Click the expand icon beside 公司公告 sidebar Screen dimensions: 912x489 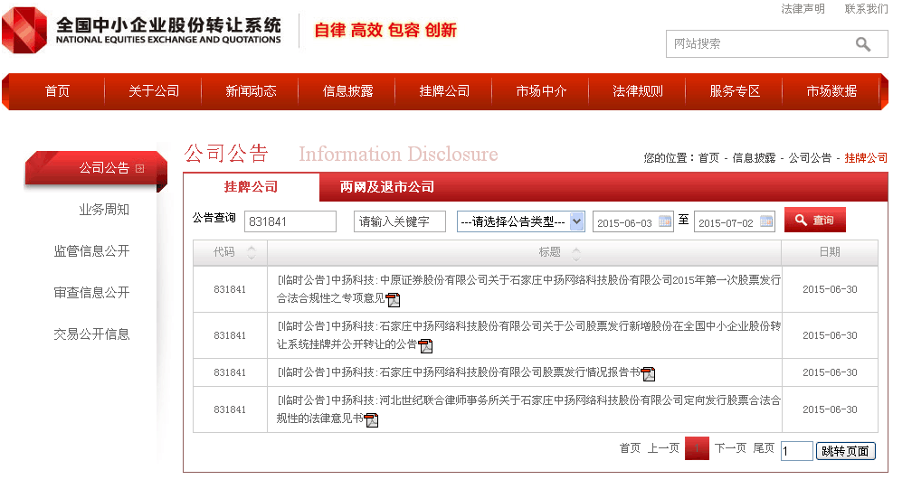[x=139, y=168]
